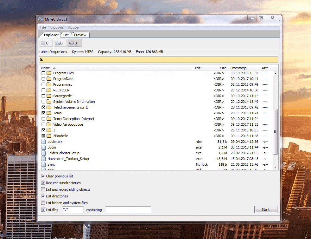
Task: Click the file list scroll down arrow
Action: (276, 167)
